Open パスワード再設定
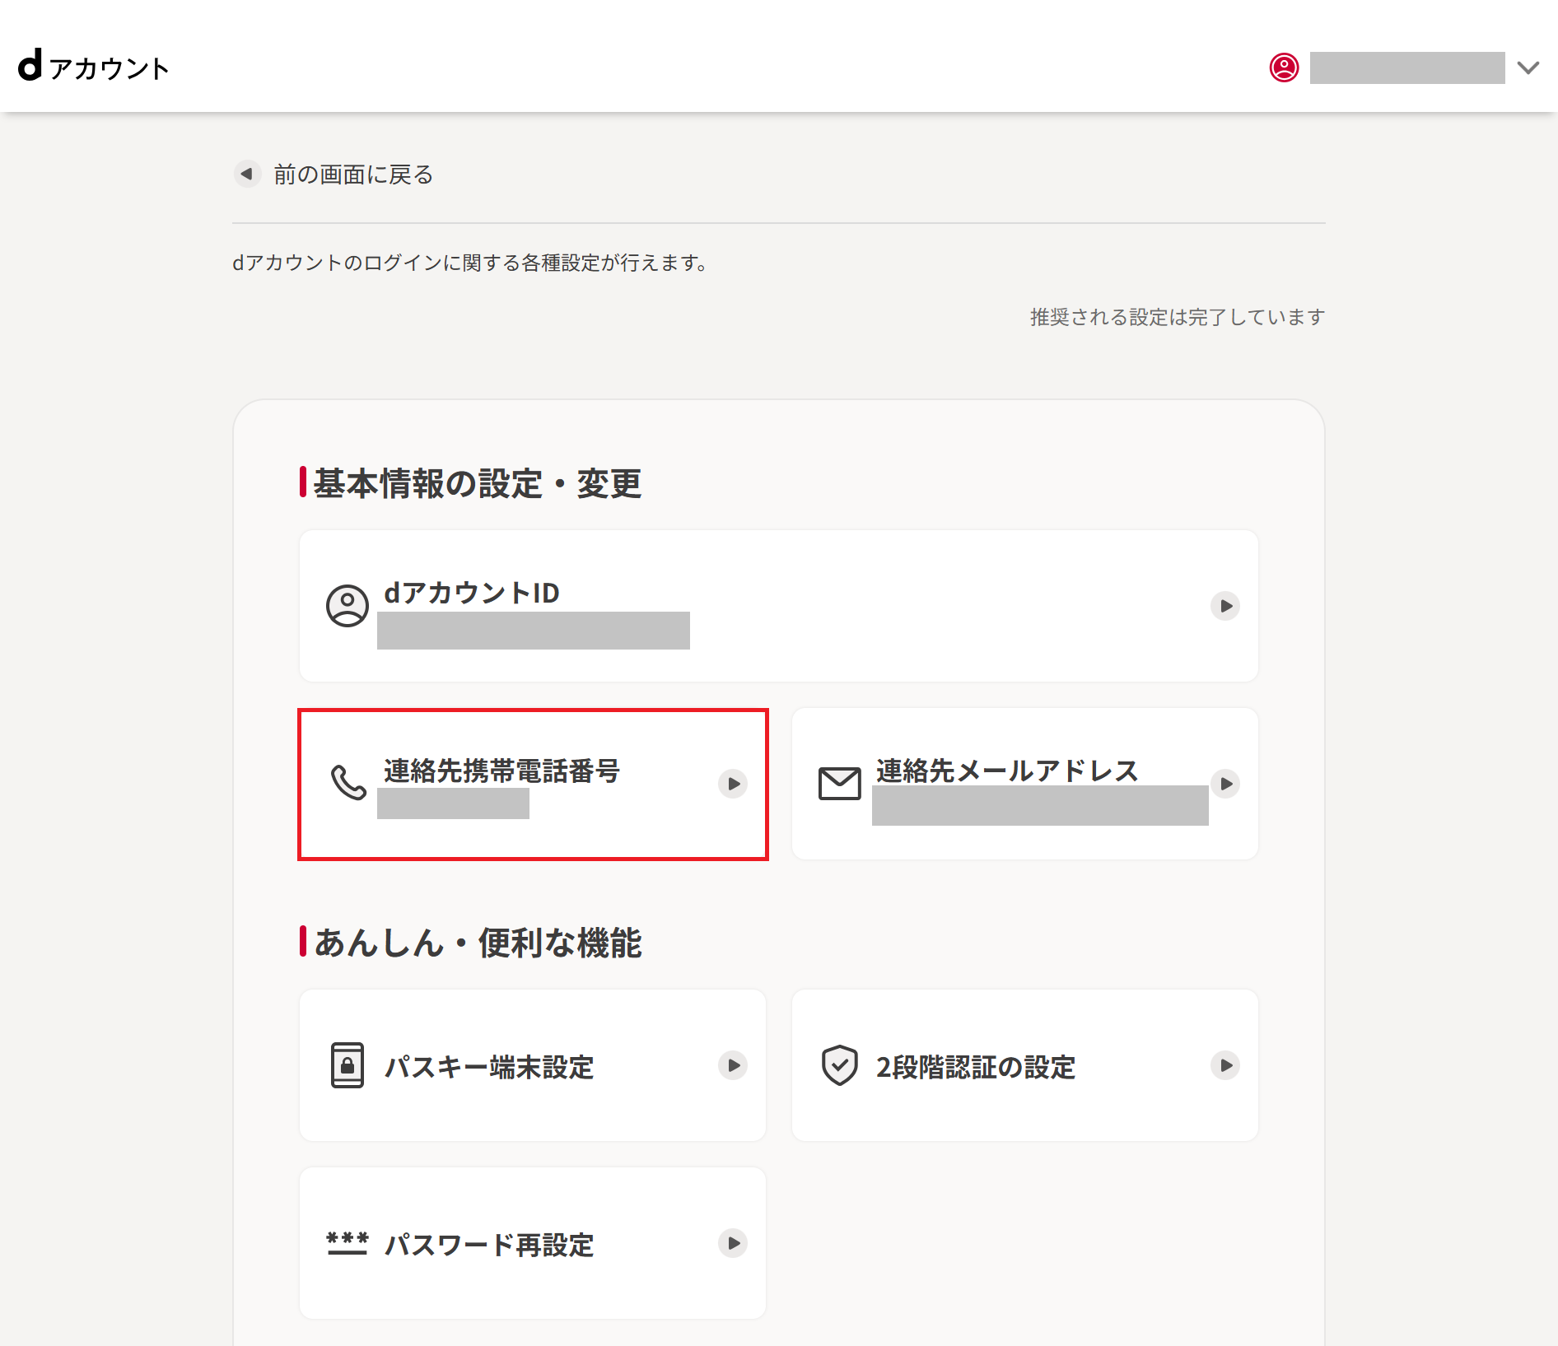This screenshot has width=1558, height=1346. (533, 1243)
